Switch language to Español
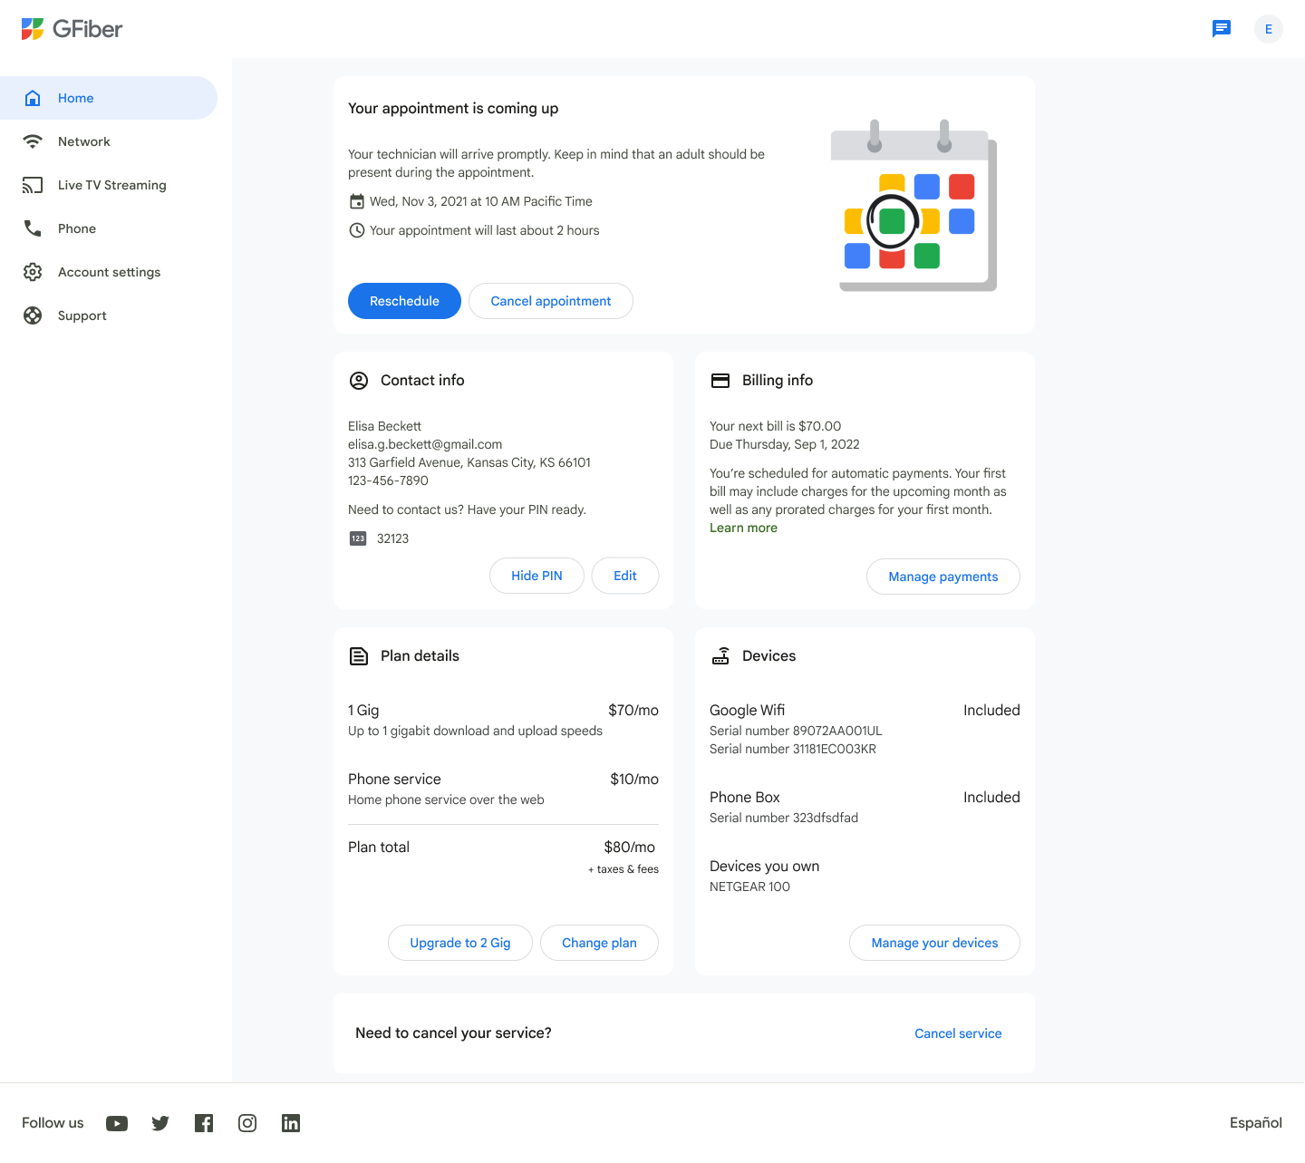 (x=1256, y=1123)
